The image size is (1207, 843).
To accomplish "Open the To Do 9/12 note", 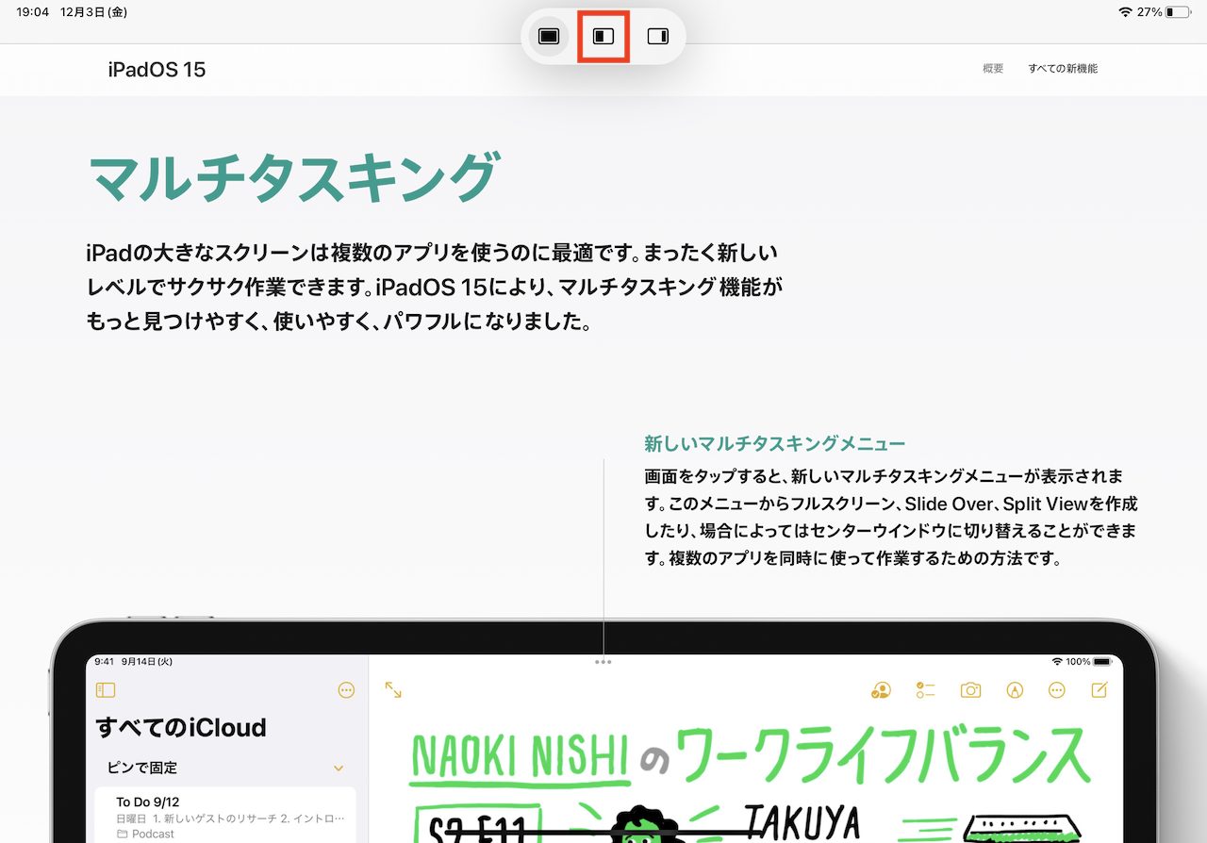I will (x=225, y=815).
